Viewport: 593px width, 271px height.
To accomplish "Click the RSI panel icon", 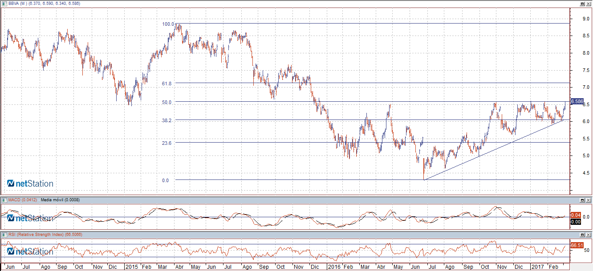I will (4, 234).
